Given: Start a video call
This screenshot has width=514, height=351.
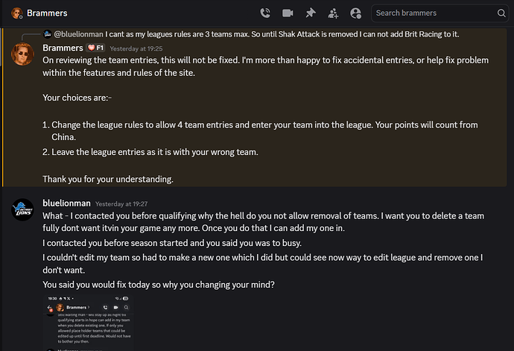Looking at the screenshot, I should (x=288, y=13).
